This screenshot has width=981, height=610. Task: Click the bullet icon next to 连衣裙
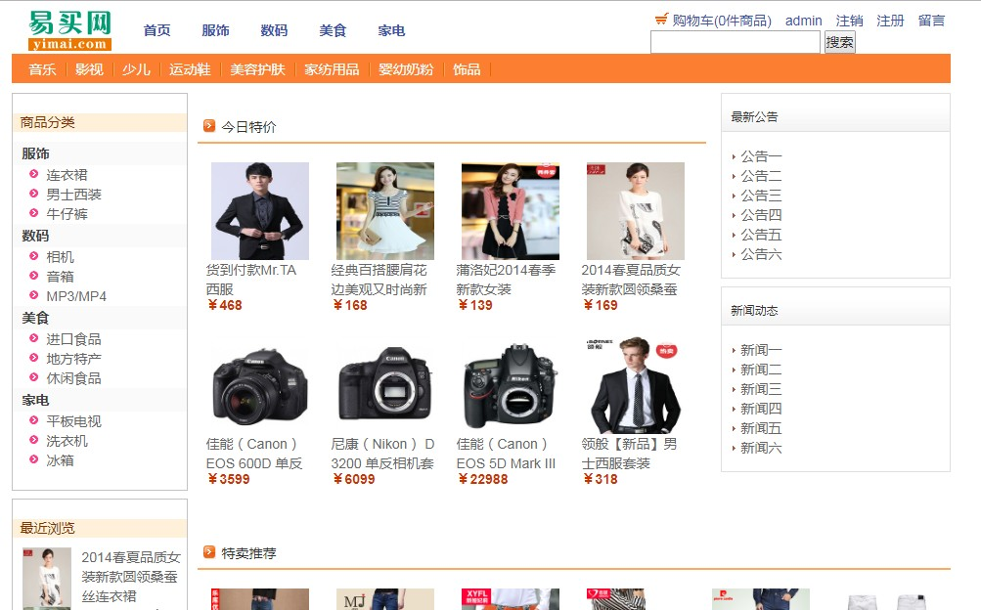click(34, 174)
